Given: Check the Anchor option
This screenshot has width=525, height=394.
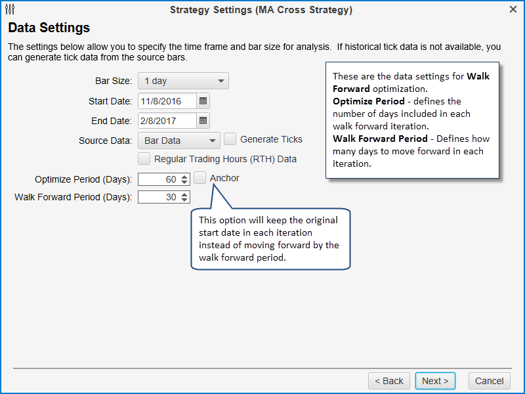Looking at the screenshot, I should pyautogui.click(x=200, y=178).
